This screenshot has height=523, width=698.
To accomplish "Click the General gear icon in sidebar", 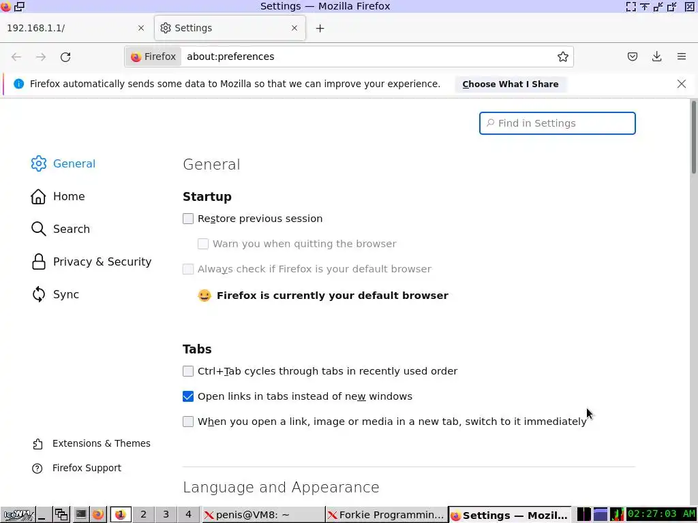I will click(39, 163).
